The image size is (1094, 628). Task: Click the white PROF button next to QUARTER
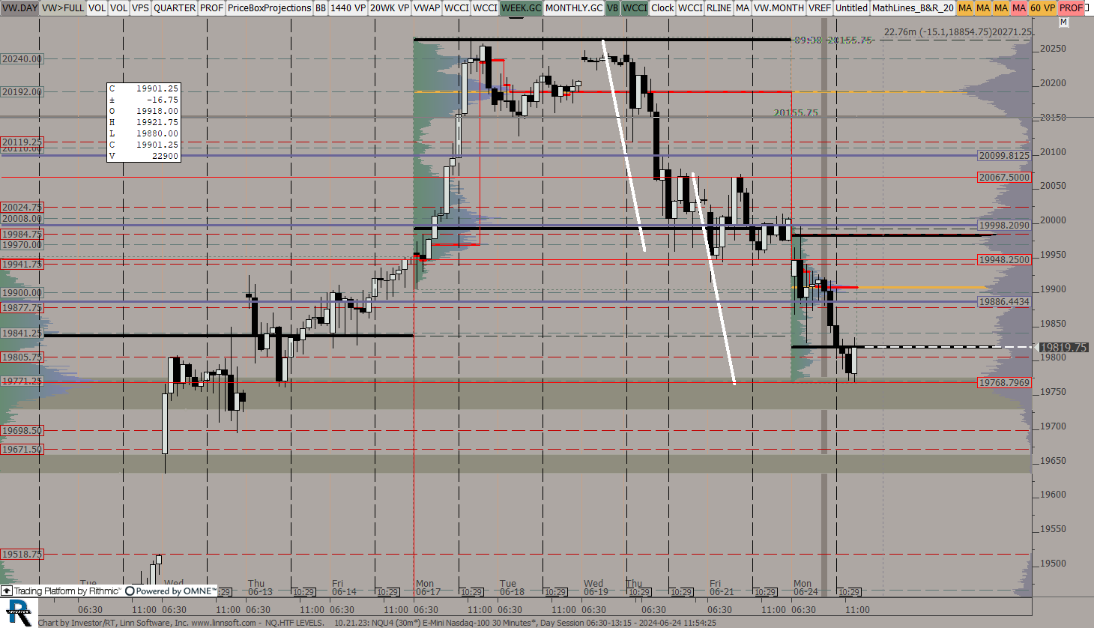coord(211,7)
